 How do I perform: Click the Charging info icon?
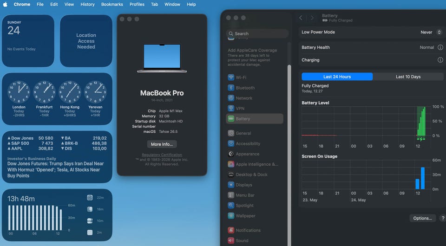(440, 60)
